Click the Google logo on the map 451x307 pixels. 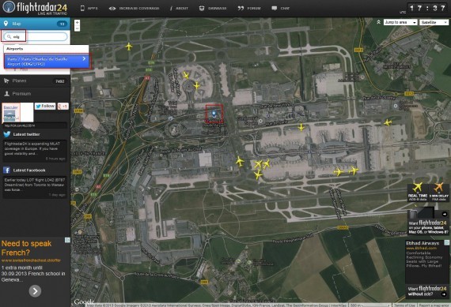pyautogui.click(x=84, y=301)
